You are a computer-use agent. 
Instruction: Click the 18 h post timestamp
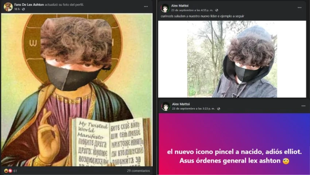[x=17, y=9]
